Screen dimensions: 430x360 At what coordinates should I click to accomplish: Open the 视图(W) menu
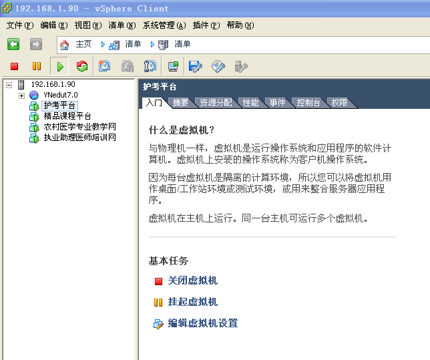click(88, 25)
